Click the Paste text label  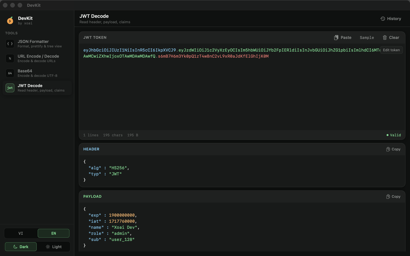tap(346, 38)
